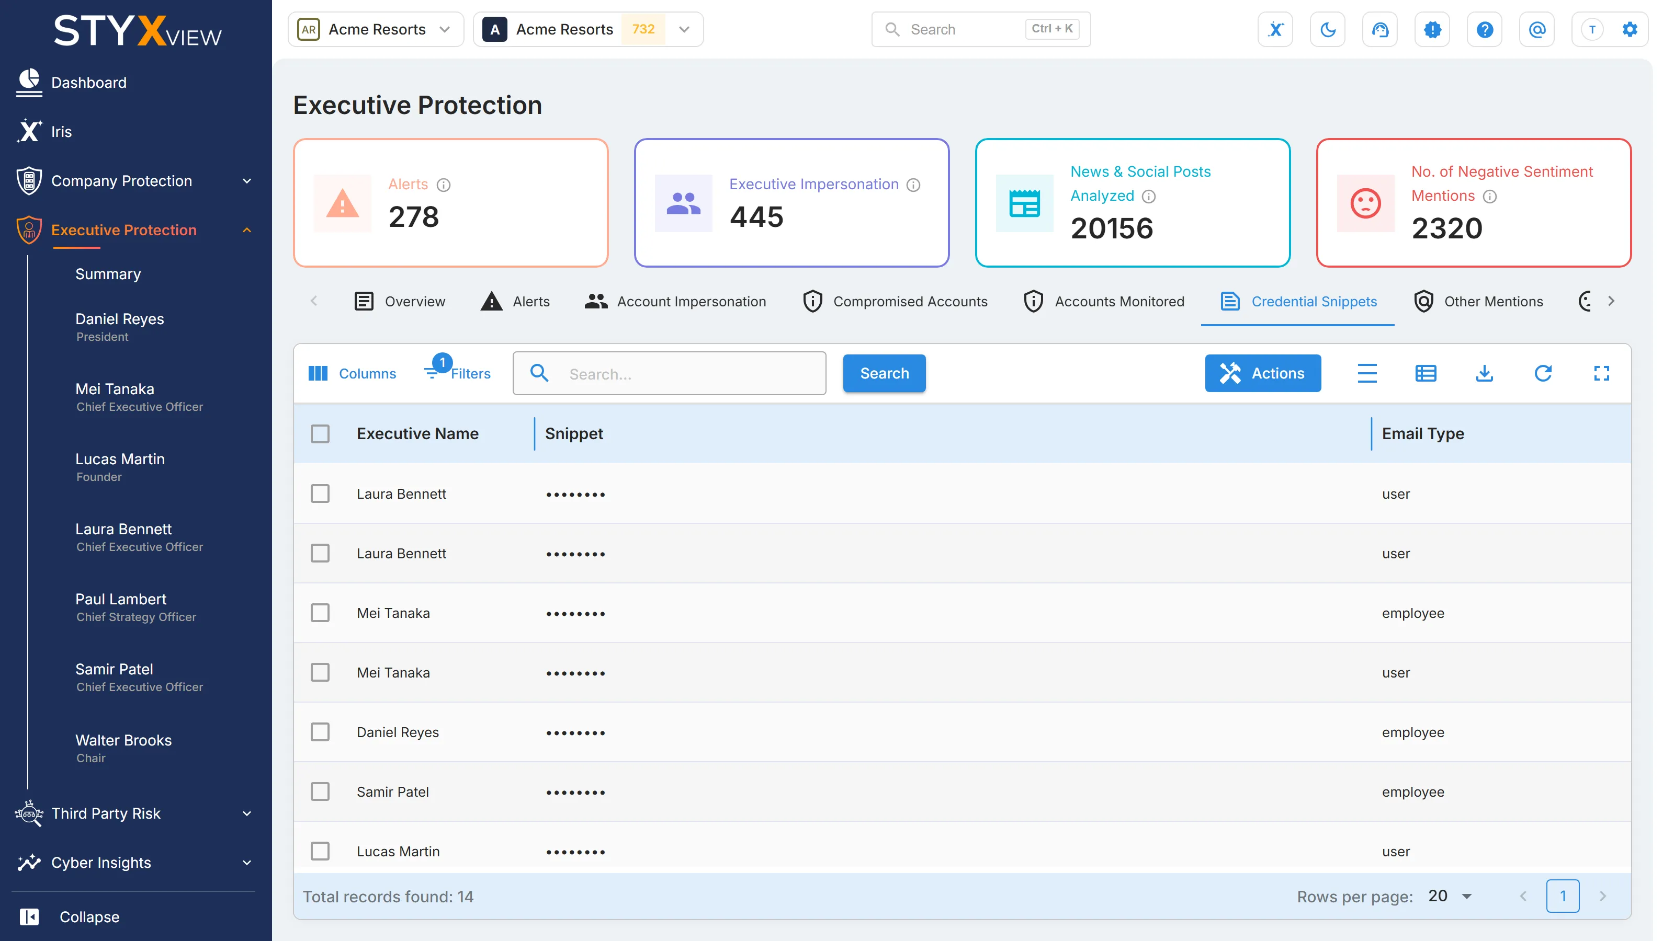The width and height of the screenshot is (1674, 941).
Task: Open the Actions button menu
Action: pos(1262,373)
